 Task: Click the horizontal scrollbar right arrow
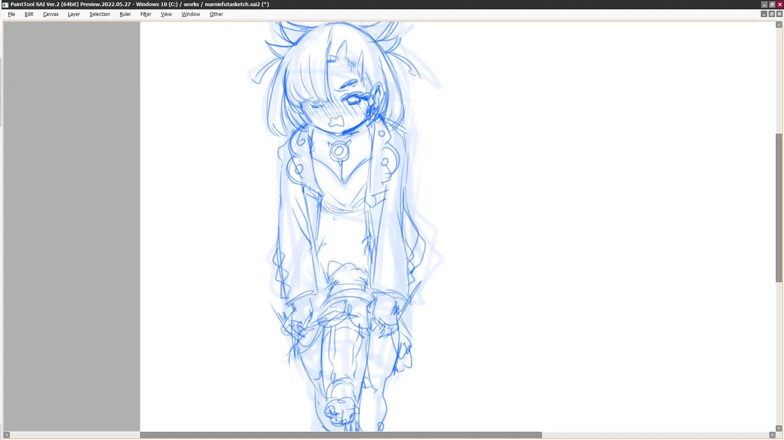[x=772, y=435]
